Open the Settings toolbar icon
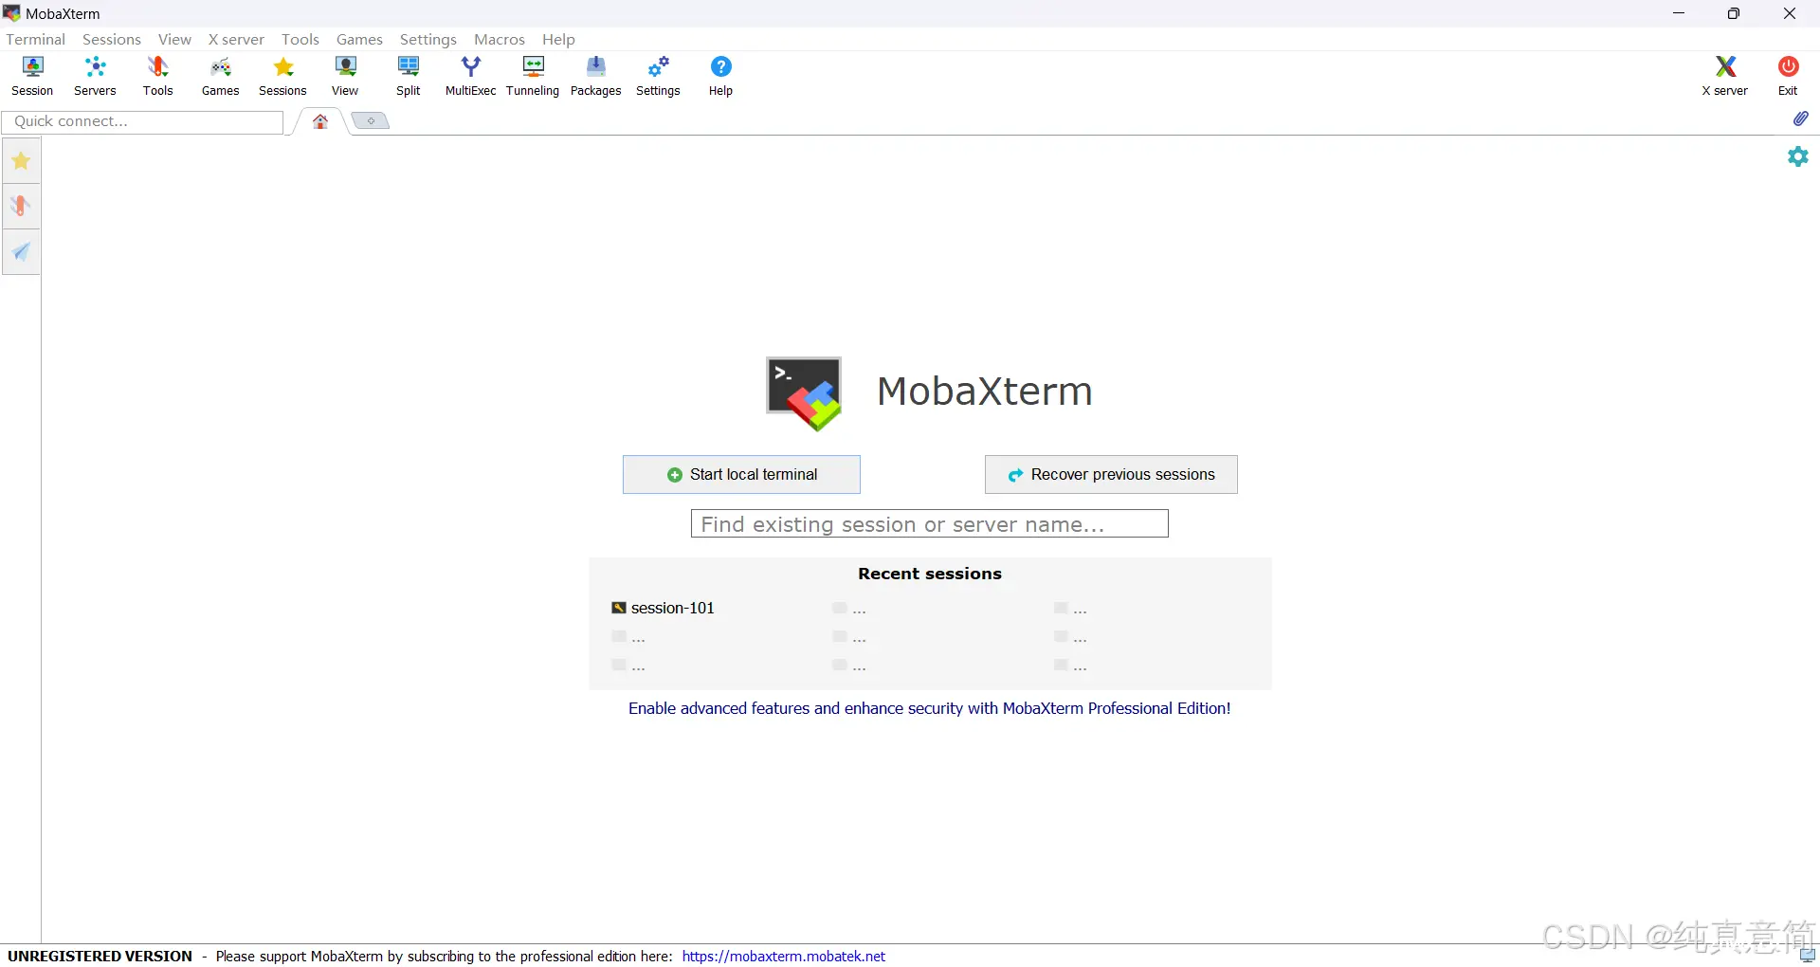The image size is (1820, 967). 658,76
